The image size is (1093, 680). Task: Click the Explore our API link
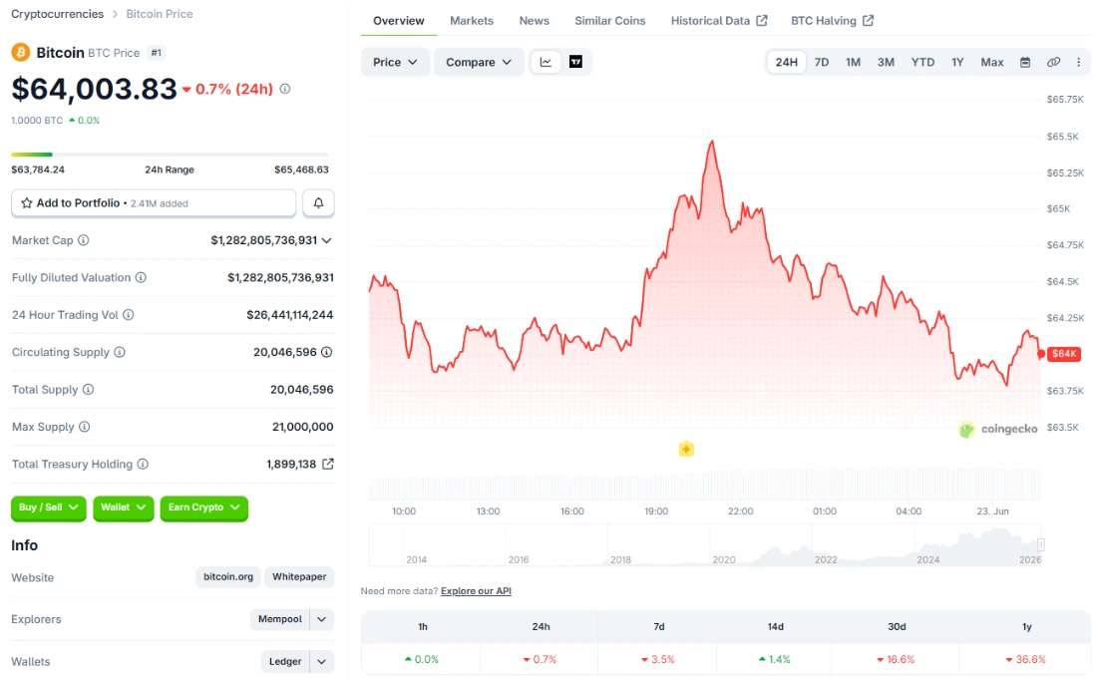[x=476, y=591]
